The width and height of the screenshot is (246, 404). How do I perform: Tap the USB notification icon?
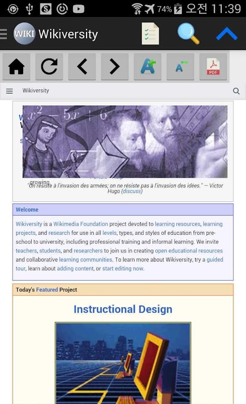29,9
